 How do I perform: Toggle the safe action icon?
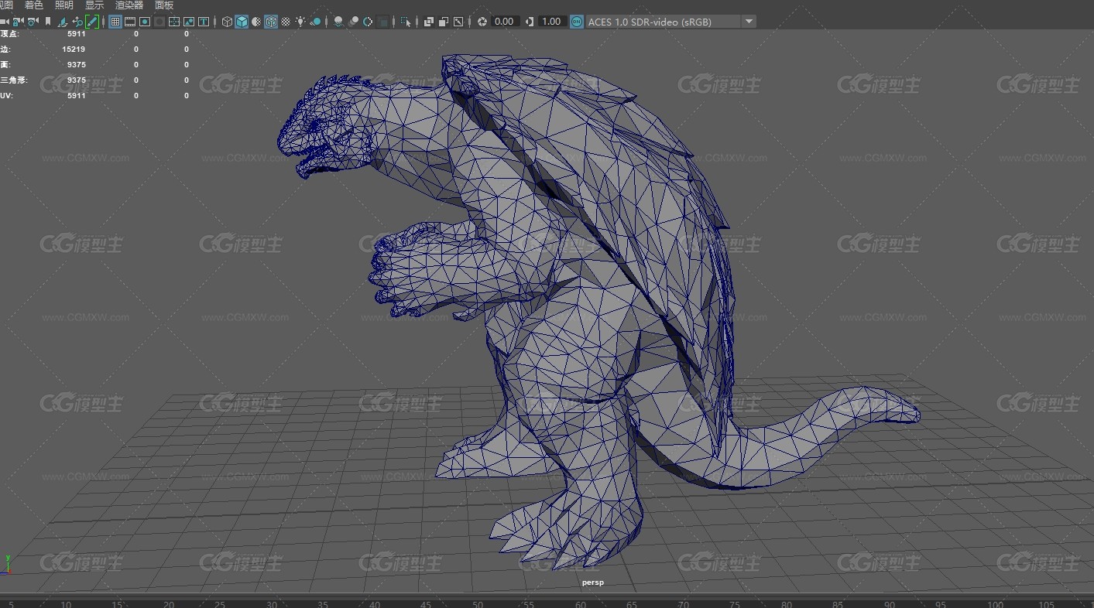click(x=189, y=22)
